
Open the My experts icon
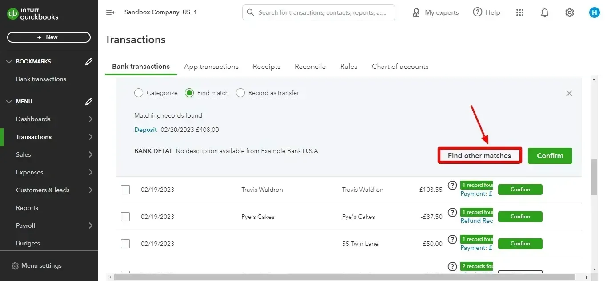point(416,12)
